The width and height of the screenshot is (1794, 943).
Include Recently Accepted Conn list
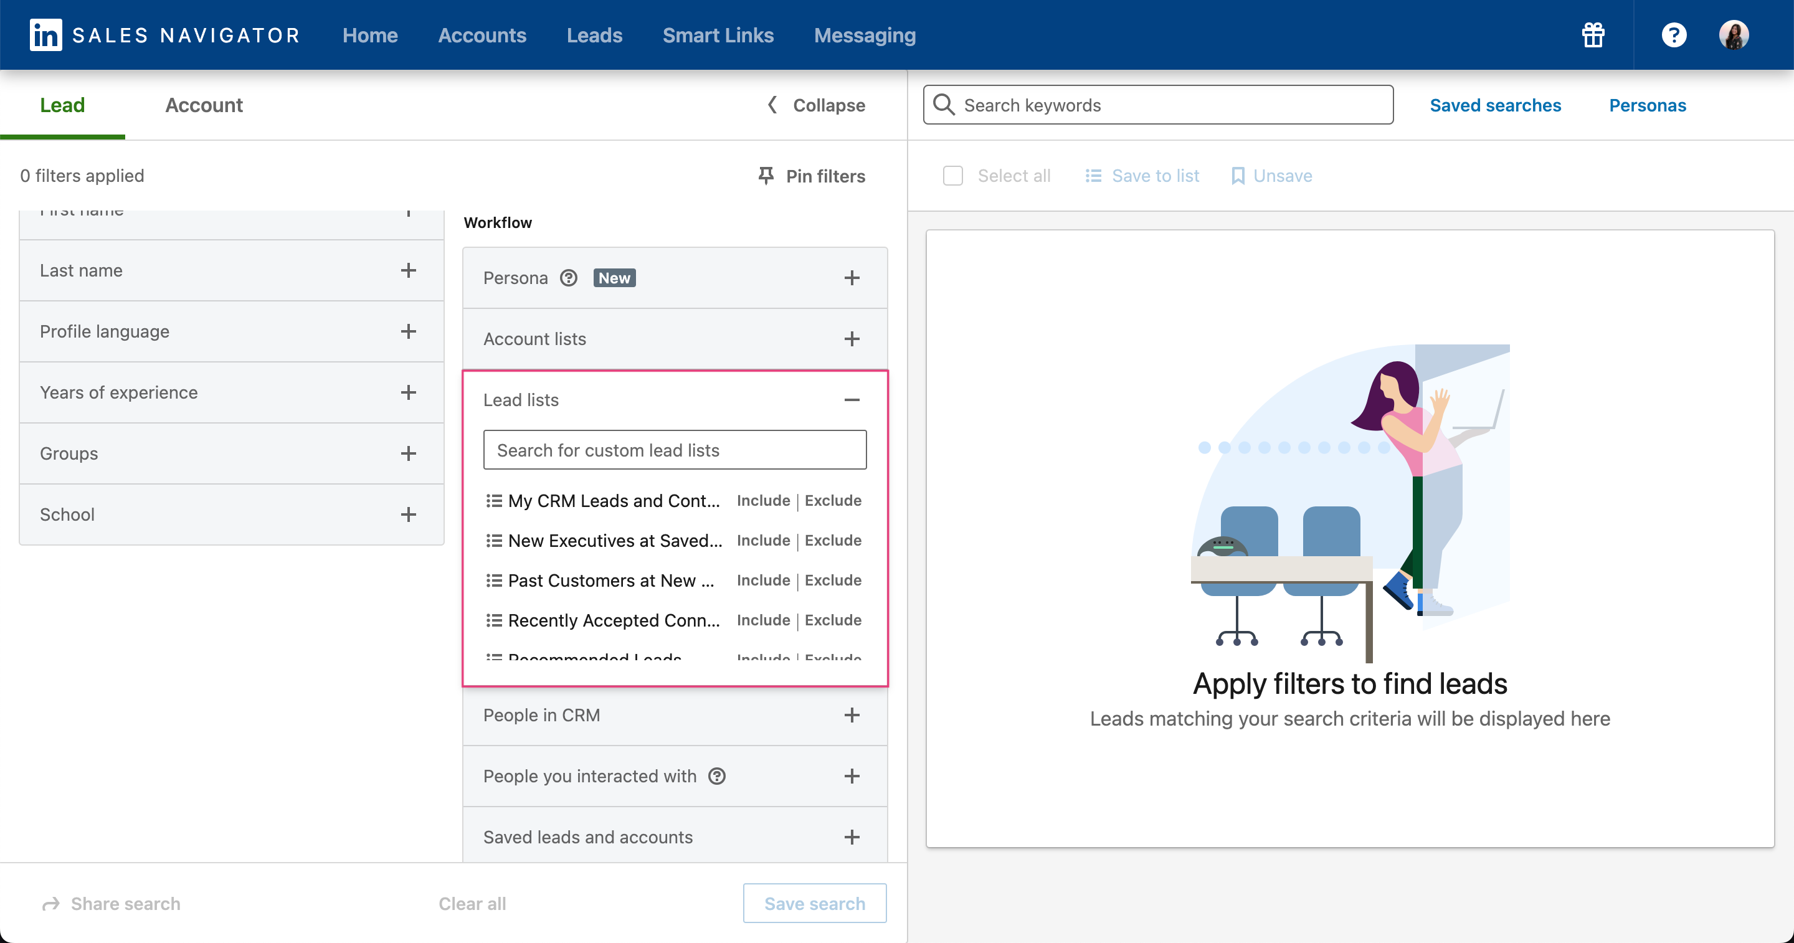coord(763,619)
